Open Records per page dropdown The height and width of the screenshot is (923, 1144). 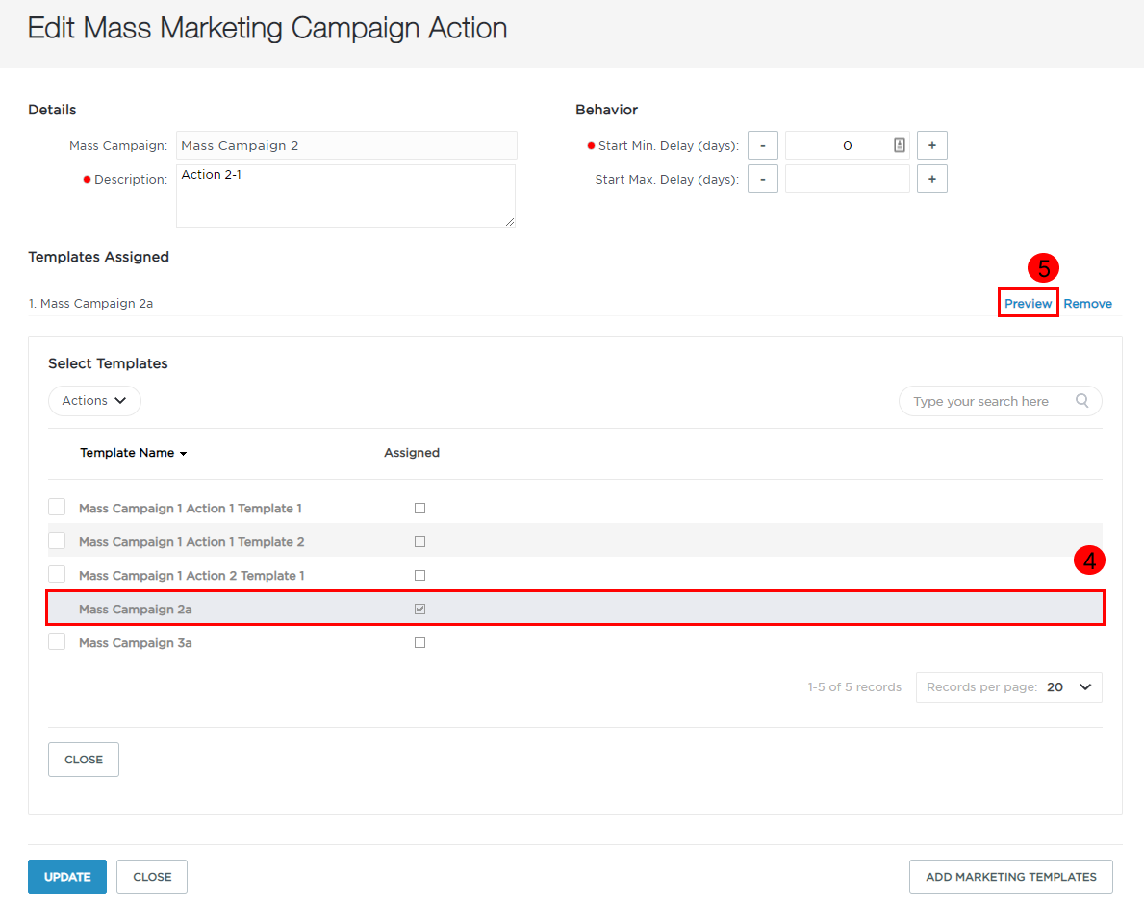coord(1008,686)
